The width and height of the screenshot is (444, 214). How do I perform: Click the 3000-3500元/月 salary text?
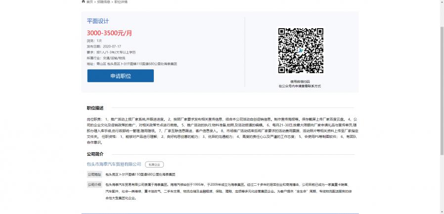(x=109, y=33)
